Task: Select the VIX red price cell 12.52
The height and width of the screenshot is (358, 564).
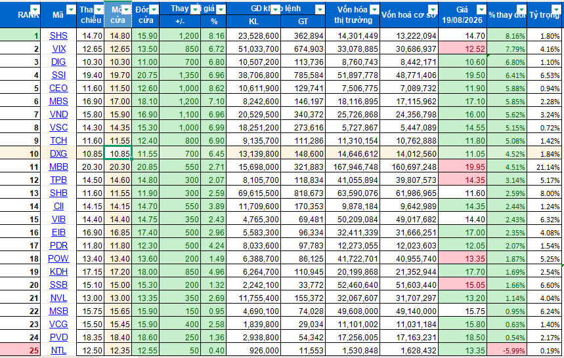Action: [x=463, y=49]
